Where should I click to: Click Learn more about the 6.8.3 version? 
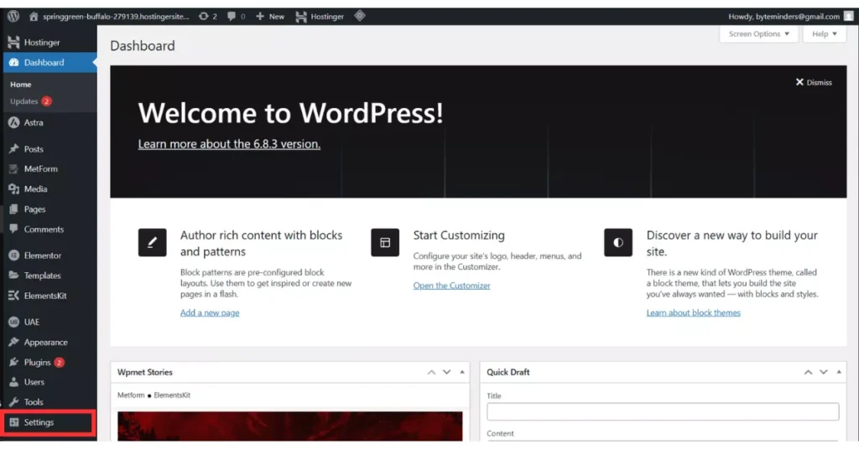click(x=229, y=144)
